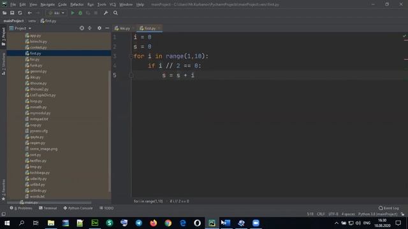Toggle the Structure tool window sidebar tab
The width and height of the screenshot is (408, 229).
coord(3,64)
